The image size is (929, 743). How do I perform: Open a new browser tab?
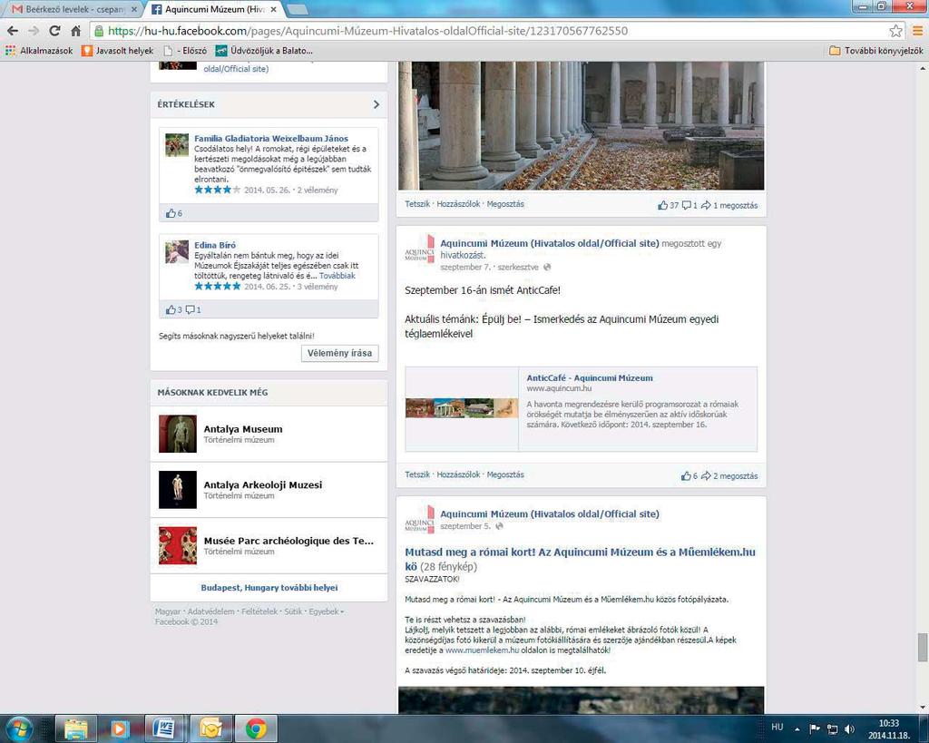point(297,9)
